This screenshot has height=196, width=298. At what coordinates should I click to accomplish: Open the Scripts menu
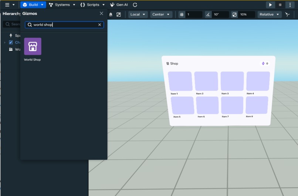(x=90, y=5)
